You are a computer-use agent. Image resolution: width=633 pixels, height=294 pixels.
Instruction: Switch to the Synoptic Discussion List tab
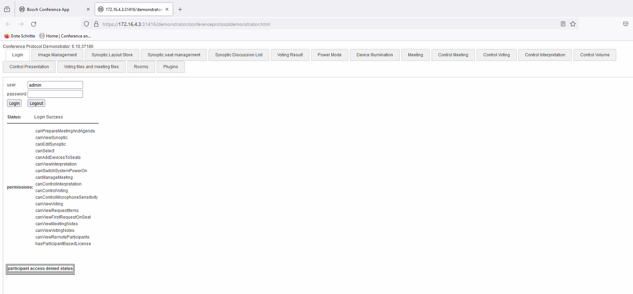(x=239, y=55)
